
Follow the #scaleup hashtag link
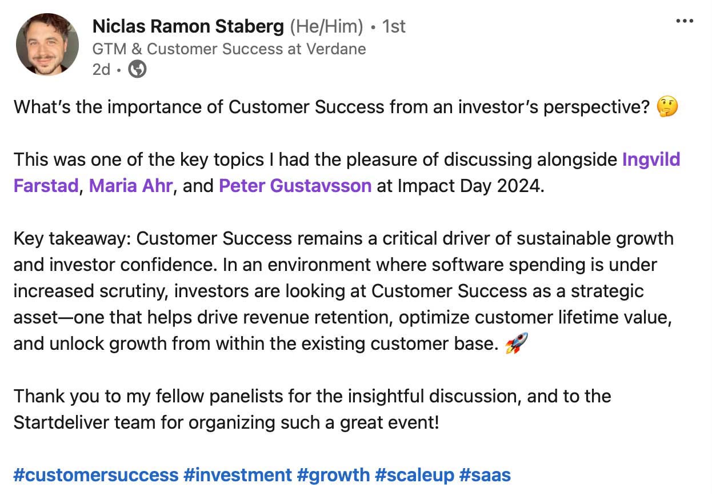point(414,475)
